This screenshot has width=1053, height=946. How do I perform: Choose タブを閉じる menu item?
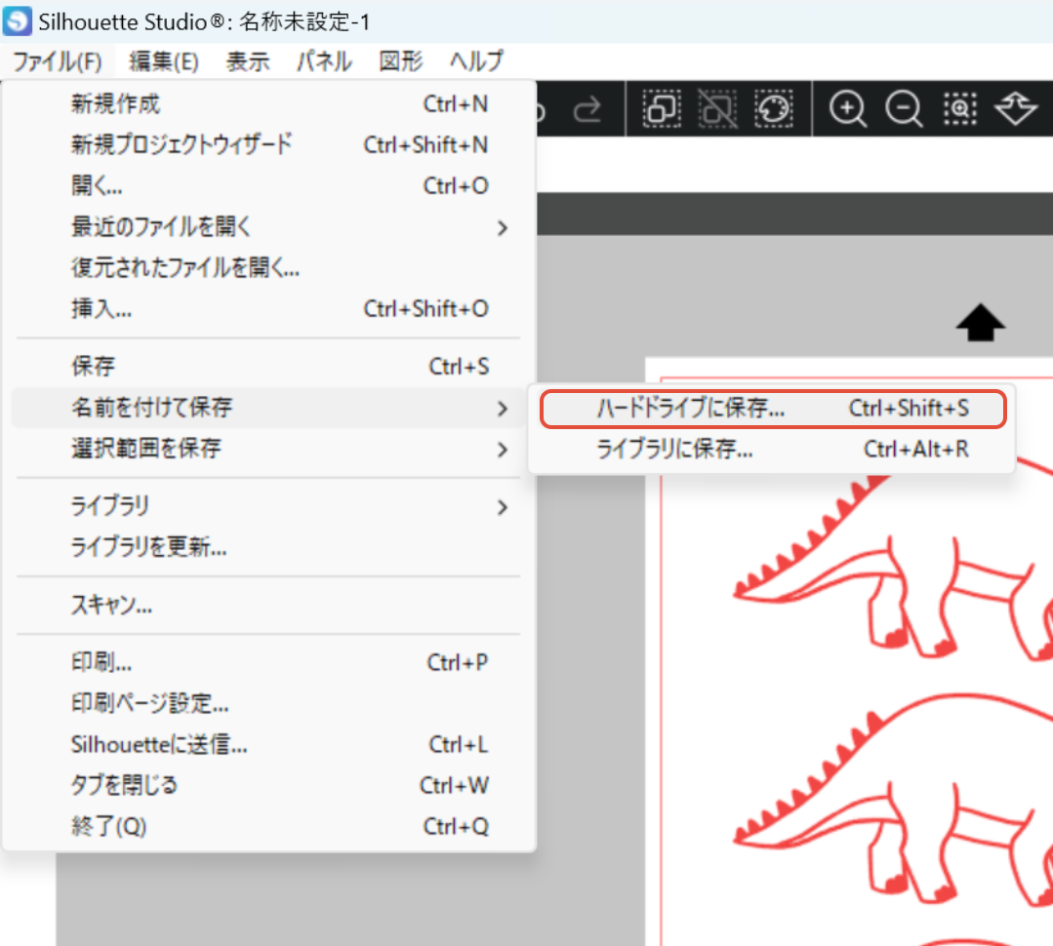268,786
